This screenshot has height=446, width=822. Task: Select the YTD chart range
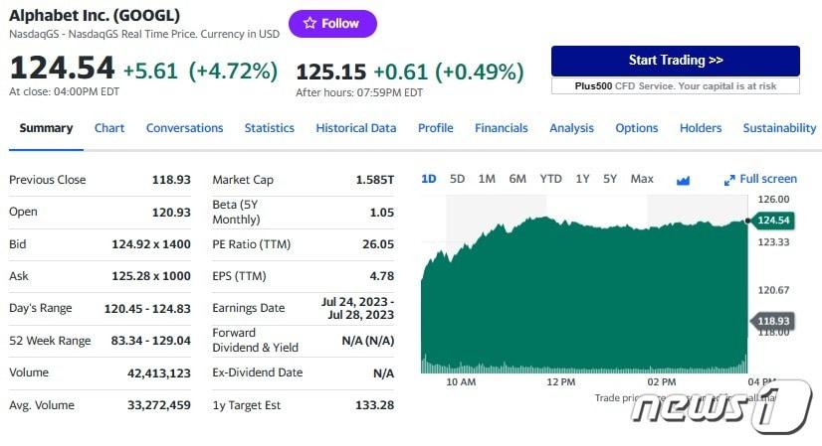[550, 179]
